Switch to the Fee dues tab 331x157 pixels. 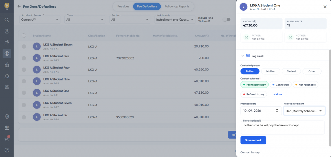coord(123,6)
